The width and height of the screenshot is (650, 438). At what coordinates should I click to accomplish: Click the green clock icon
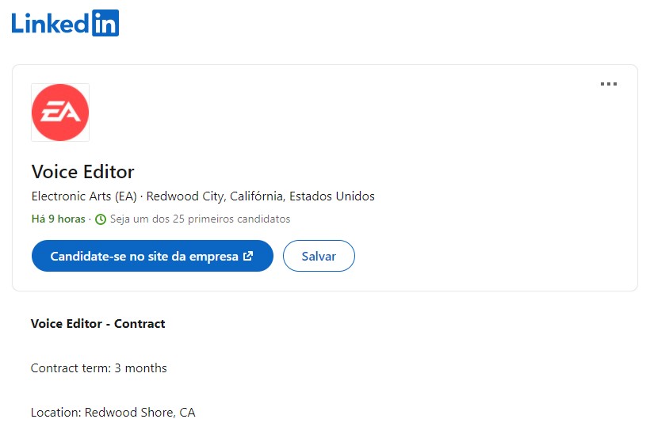pos(101,219)
